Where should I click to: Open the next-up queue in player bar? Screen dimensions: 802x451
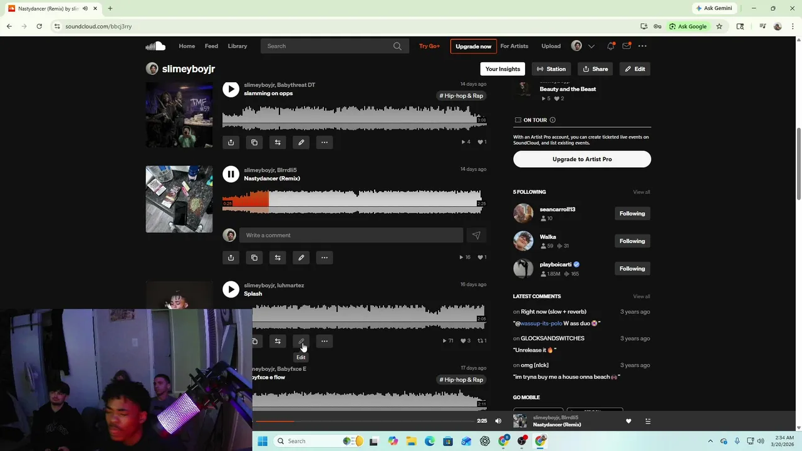(648, 421)
